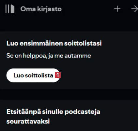The image size is (138, 131).
Task: Click the word 'Luo' inside white button
Action: (19, 75)
